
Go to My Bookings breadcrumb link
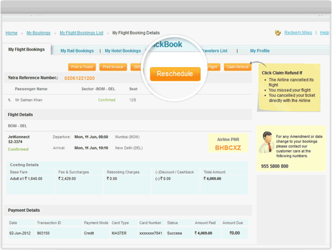click(39, 33)
